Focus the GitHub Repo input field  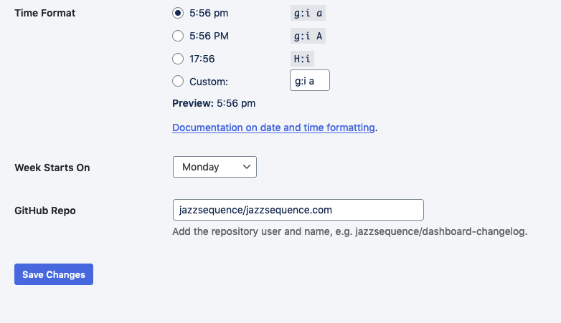click(x=298, y=210)
